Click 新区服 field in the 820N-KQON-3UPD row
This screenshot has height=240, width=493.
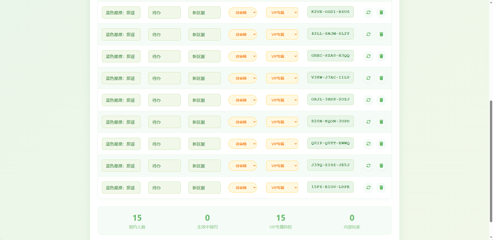[x=204, y=122]
